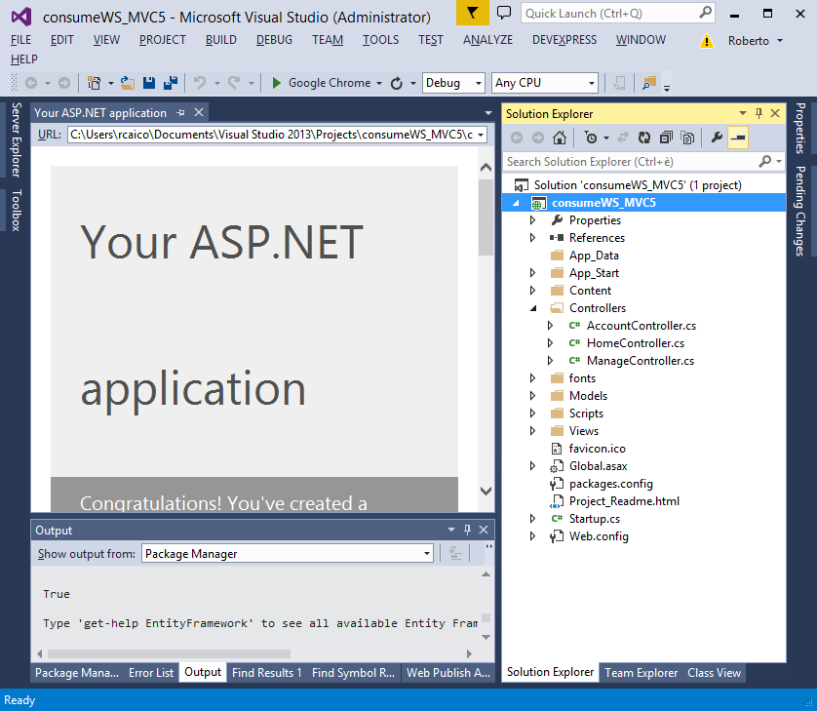Collapse the Controllers folder
817x711 pixels.
pyautogui.click(x=533, y=308)
